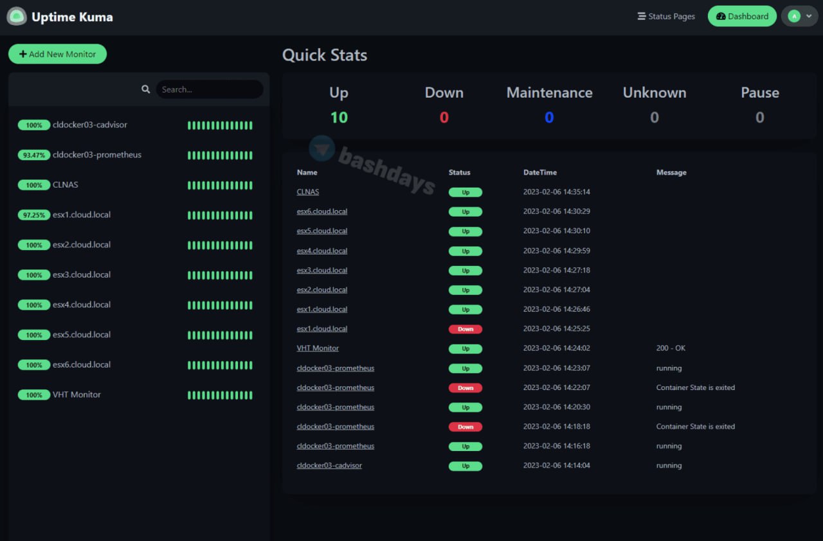
Task: Click date 2023-02-06 14:35:14
Action: click(x=557, y=191)
